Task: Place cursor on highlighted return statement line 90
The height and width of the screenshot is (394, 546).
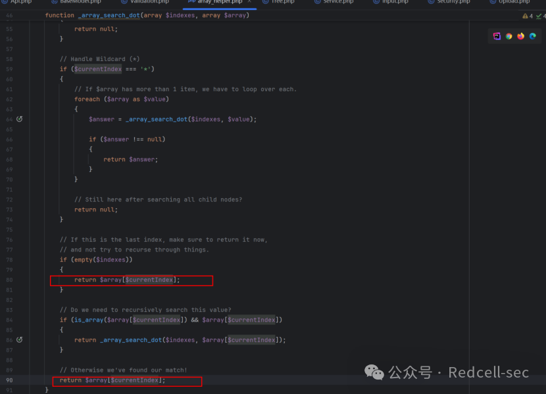Action: click(112, 380)
